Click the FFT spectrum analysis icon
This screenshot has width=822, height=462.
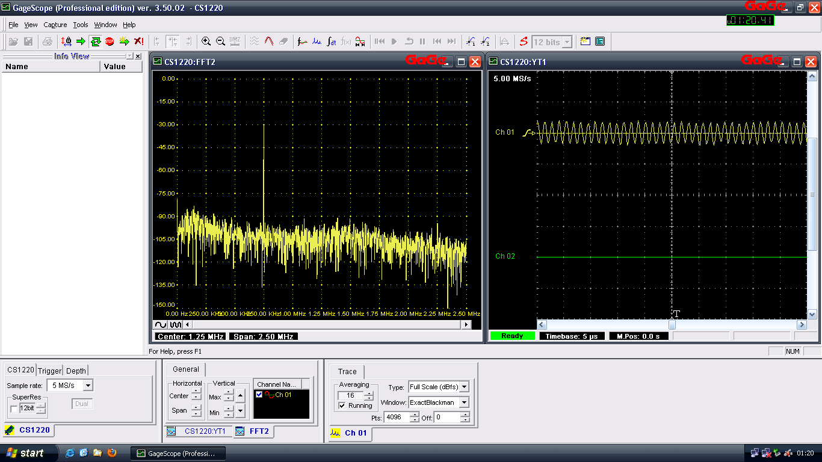pyautogui.click(x=317, y=42)
